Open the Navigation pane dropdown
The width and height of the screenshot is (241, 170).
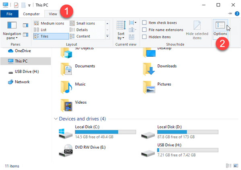12,31
